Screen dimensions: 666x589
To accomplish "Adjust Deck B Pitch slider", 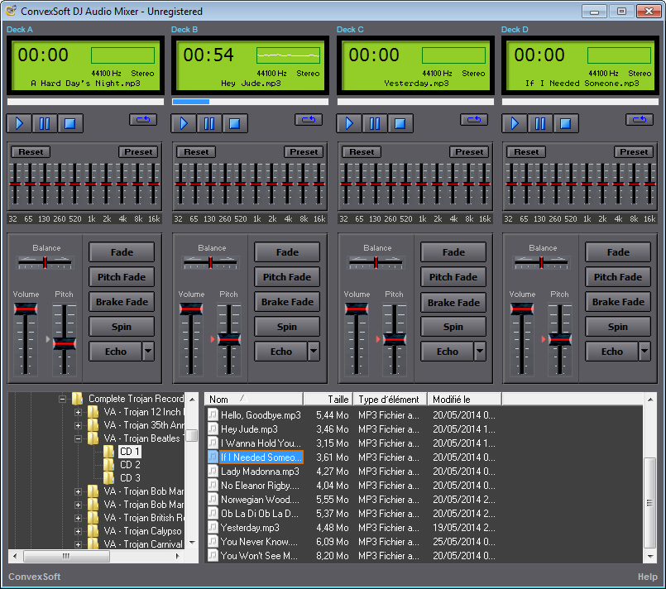I will (229, 339).
